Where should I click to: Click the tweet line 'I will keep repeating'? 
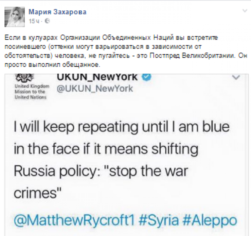pos(76,127)
